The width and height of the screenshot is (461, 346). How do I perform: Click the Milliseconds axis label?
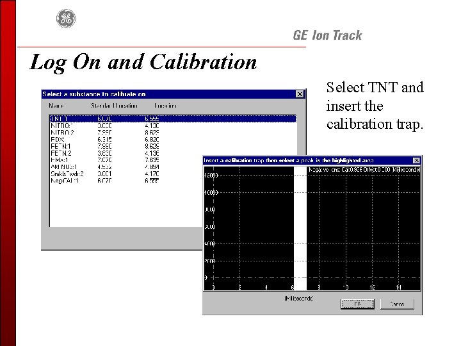(x=299, y=299)
